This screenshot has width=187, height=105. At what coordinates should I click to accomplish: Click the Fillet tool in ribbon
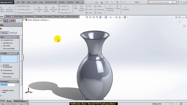click(76, 7)
